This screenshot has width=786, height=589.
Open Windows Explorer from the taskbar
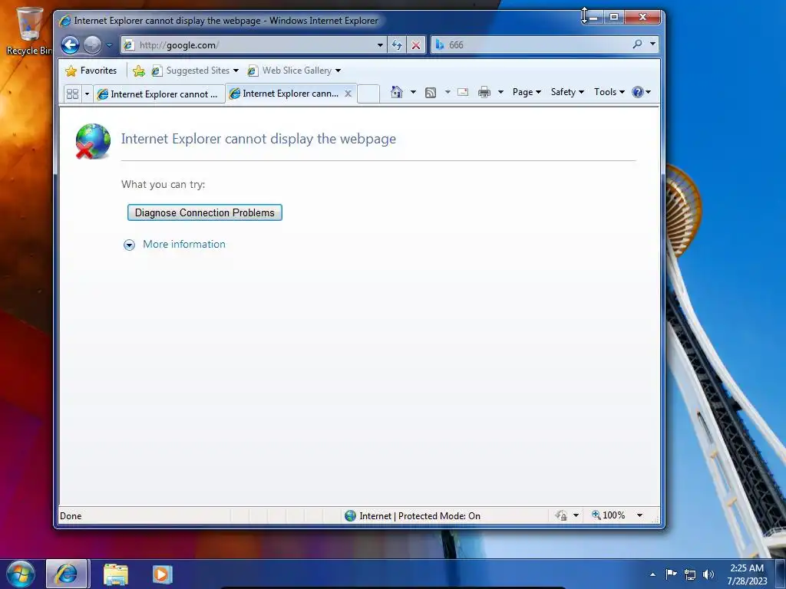116,574
